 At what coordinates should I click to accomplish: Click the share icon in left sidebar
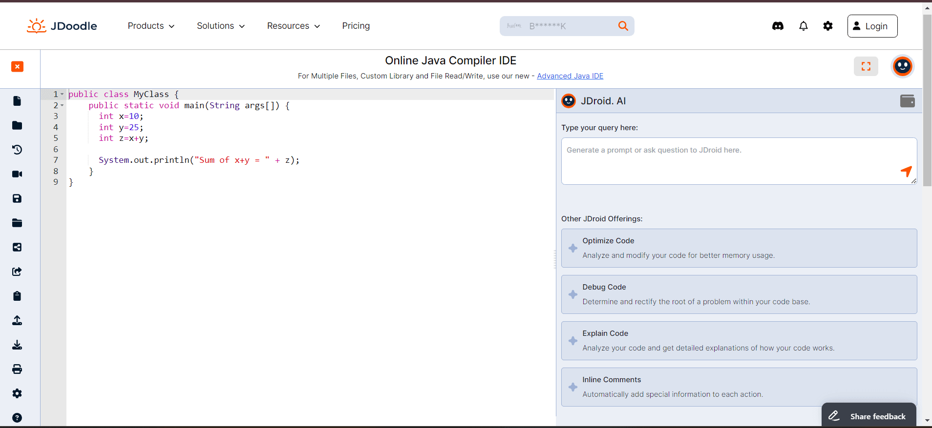[x=17, y=247]
